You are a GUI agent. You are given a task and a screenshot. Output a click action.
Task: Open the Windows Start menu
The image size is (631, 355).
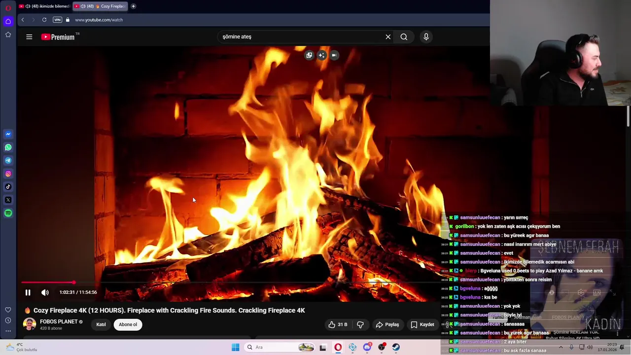pyautogui.click(x=236, y=347)
